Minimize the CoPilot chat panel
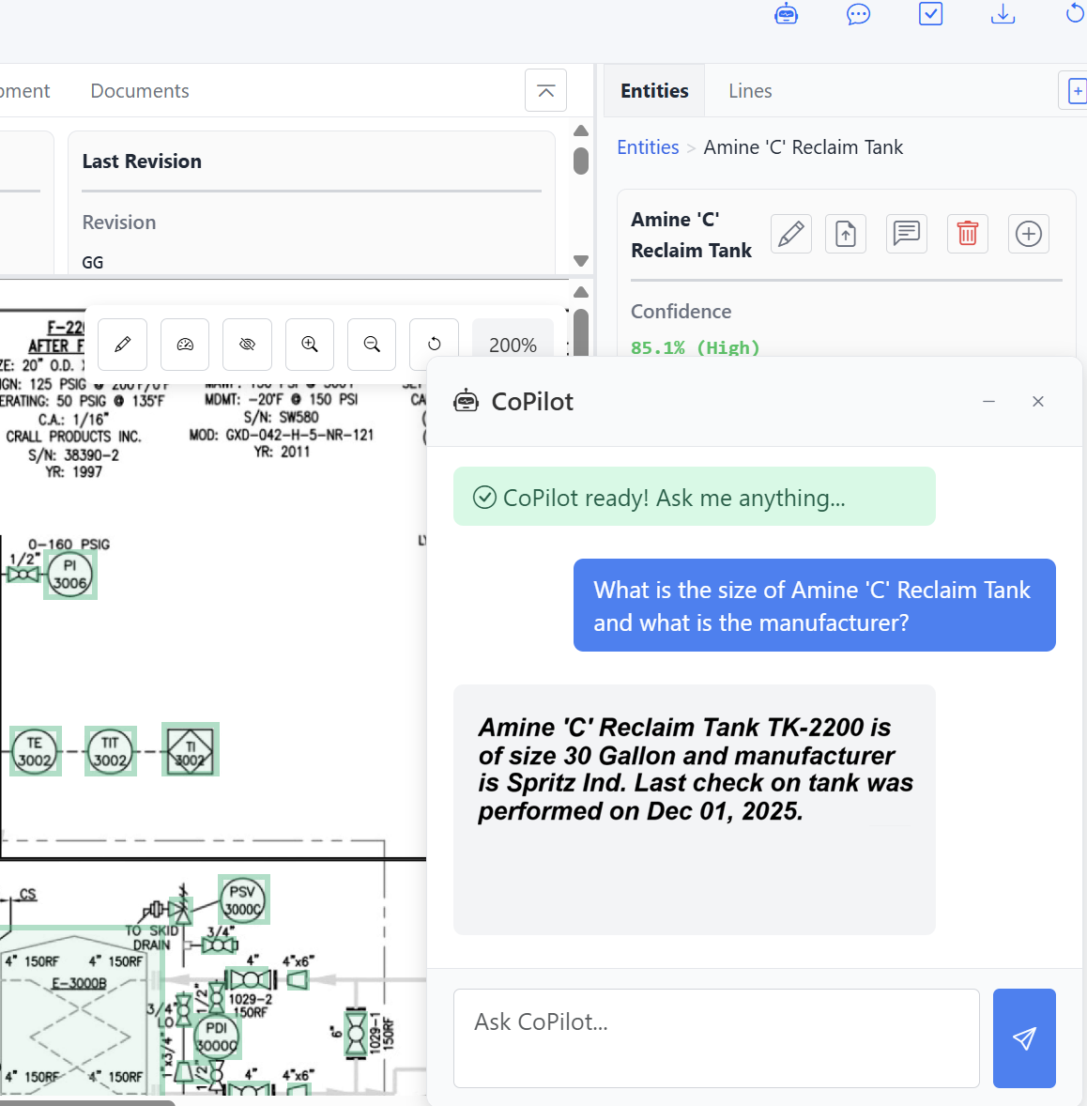This screenshot has height=1106, width=1087. [988, 401]
